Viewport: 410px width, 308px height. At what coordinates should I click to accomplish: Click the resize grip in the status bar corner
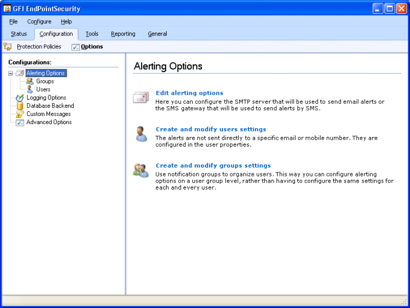(404, 302)
